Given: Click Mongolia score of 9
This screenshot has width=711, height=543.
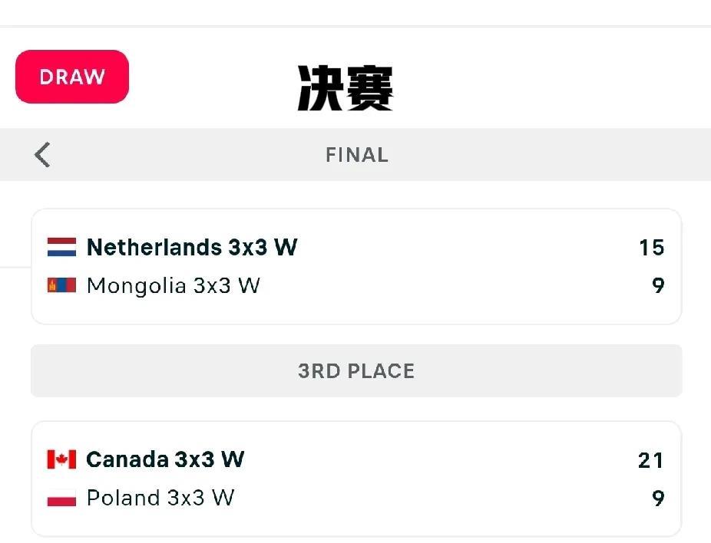Looking at the screenshot, I should 658,286.
